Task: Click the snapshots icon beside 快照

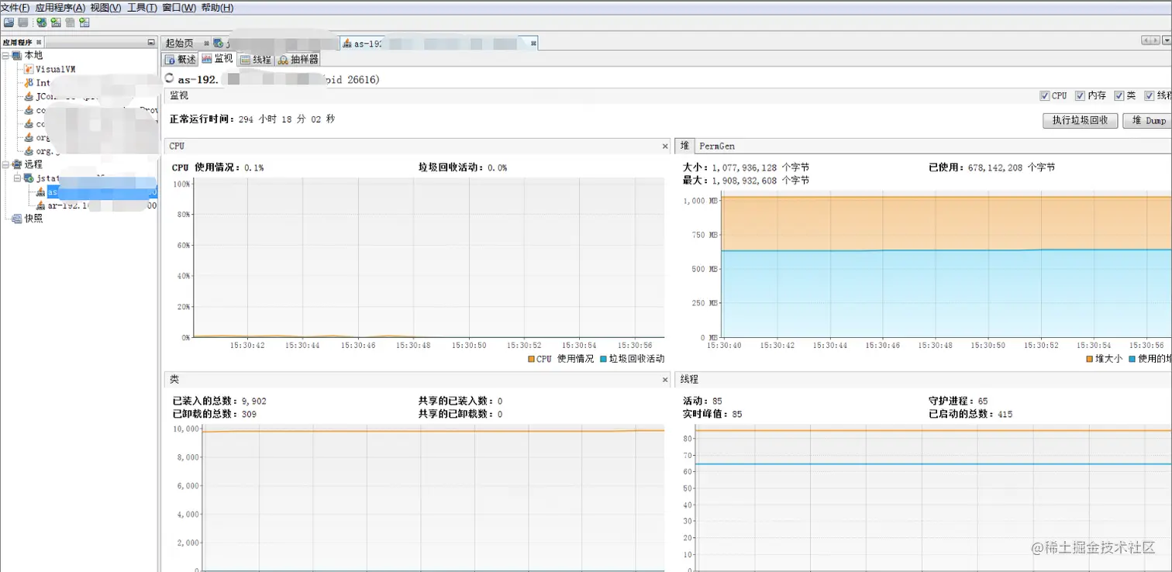Action: pyautogui.click(x=17, y=219)
